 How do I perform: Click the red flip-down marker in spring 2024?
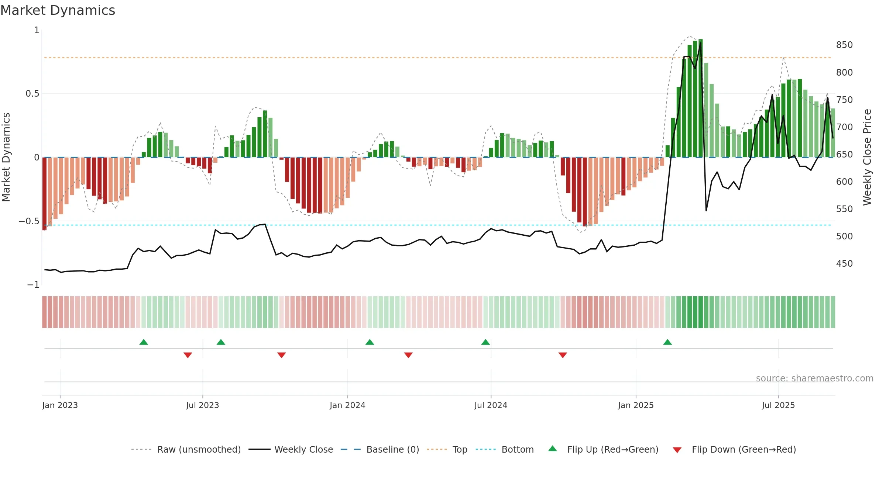(408, 355)
